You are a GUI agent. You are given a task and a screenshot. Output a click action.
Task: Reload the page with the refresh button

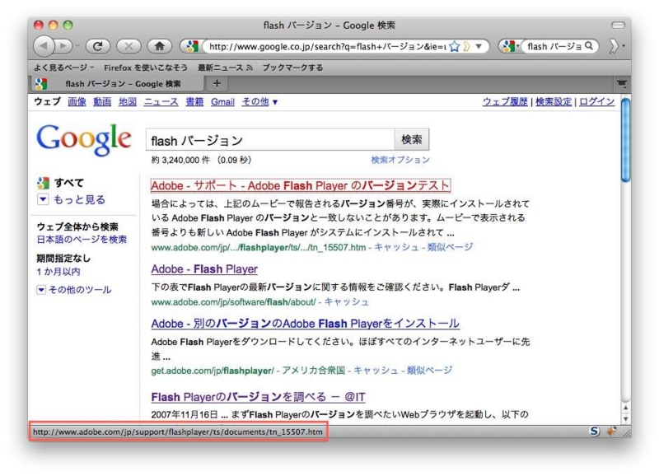97,46
